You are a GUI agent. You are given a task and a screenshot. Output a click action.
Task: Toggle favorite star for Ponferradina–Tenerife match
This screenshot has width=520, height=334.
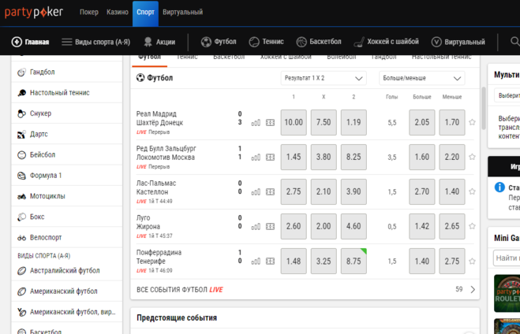473,262
